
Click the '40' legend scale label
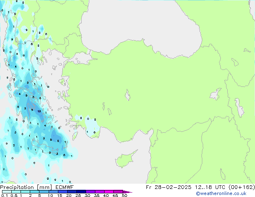(106, 195)
